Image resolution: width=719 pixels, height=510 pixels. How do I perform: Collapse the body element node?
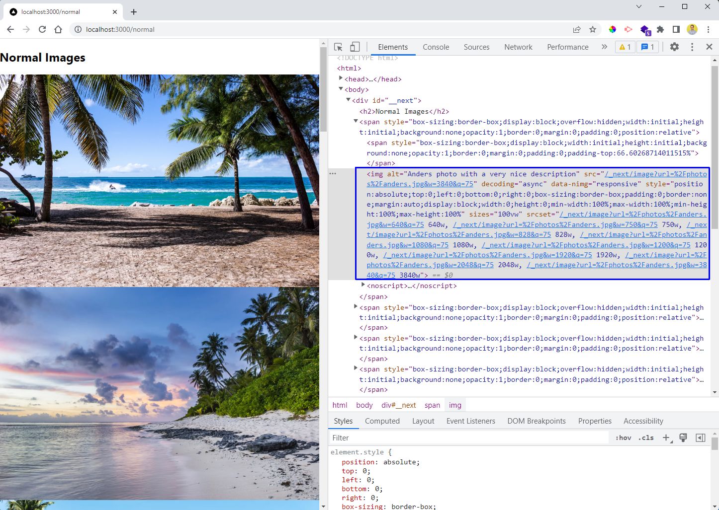[x=341, y=89]
